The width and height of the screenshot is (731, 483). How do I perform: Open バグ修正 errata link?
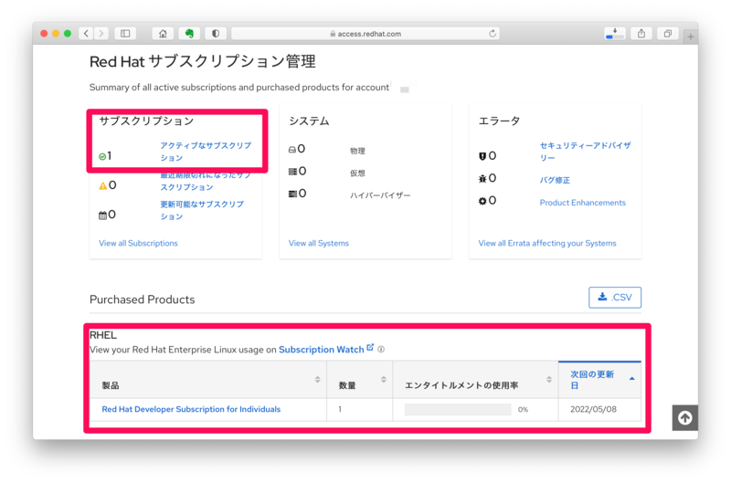click(555, 180)
